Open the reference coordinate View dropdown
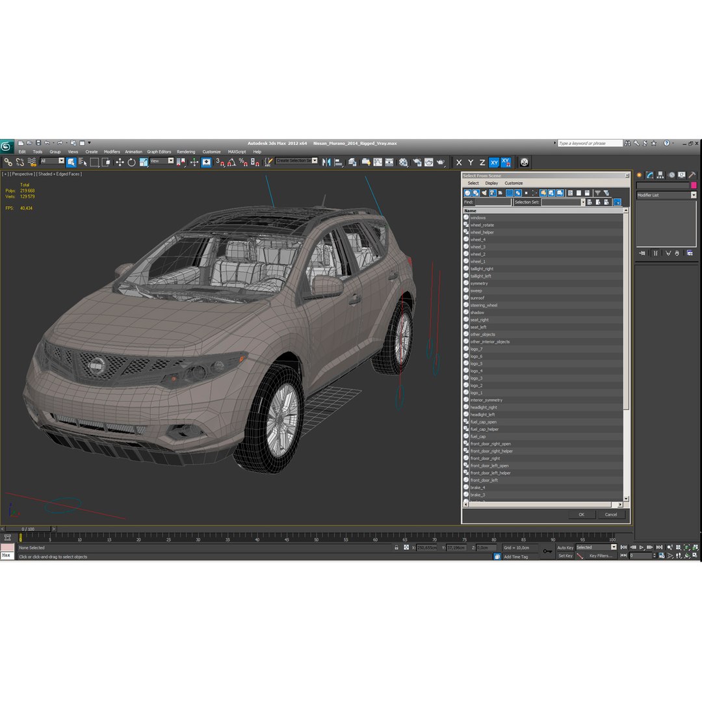 click(162, 161)
